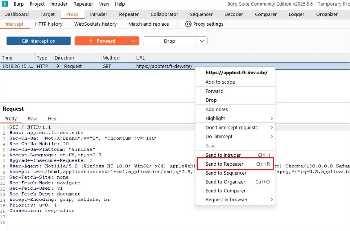
Task: Choose Send to Organizer
Action: (235, 182)
